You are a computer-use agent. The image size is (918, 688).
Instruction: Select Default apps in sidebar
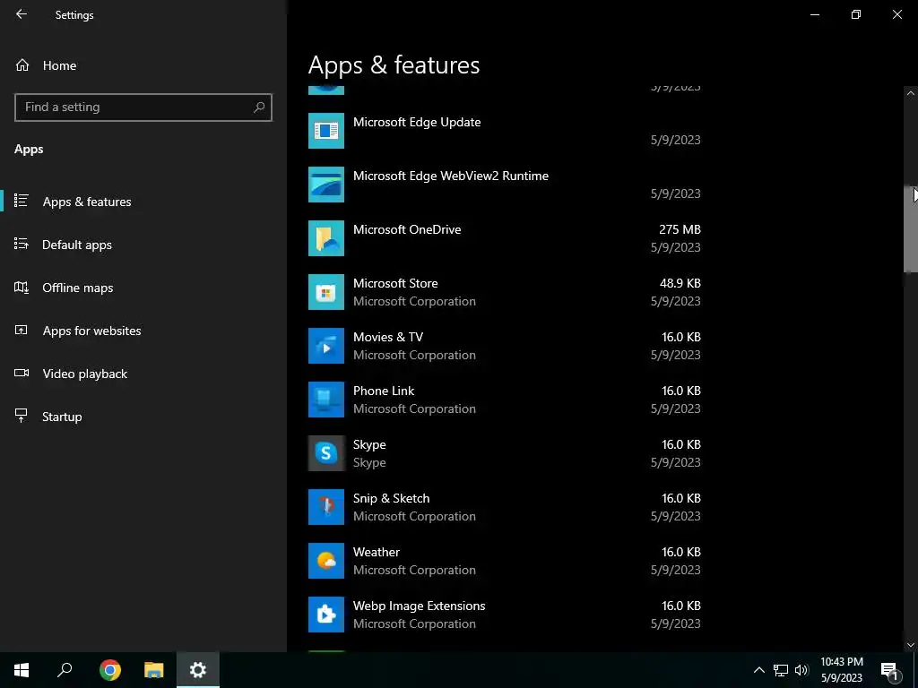(x=143, y=245)
